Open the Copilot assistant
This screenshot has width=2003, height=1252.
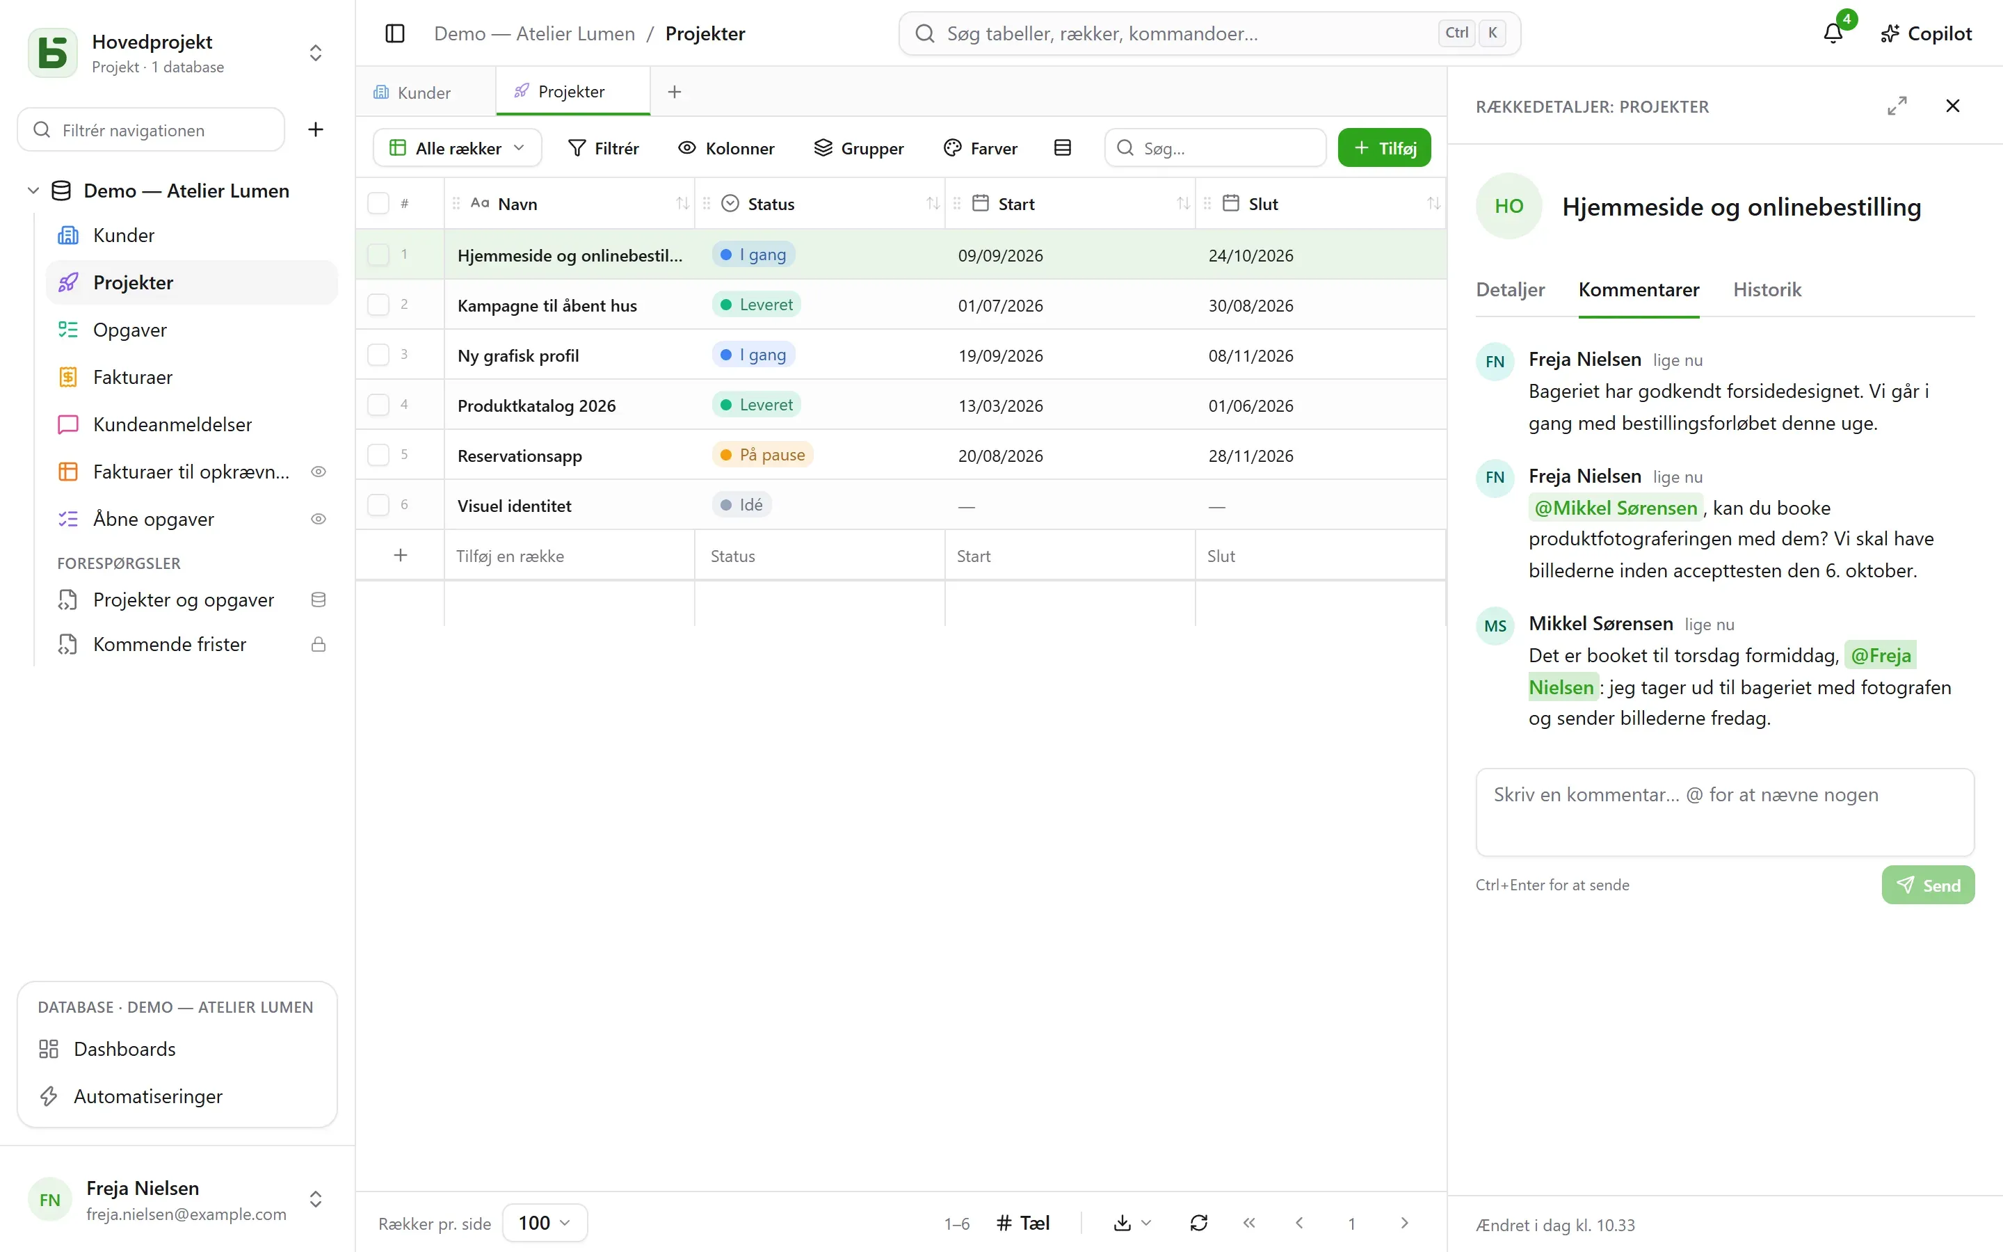point(1926,33)
